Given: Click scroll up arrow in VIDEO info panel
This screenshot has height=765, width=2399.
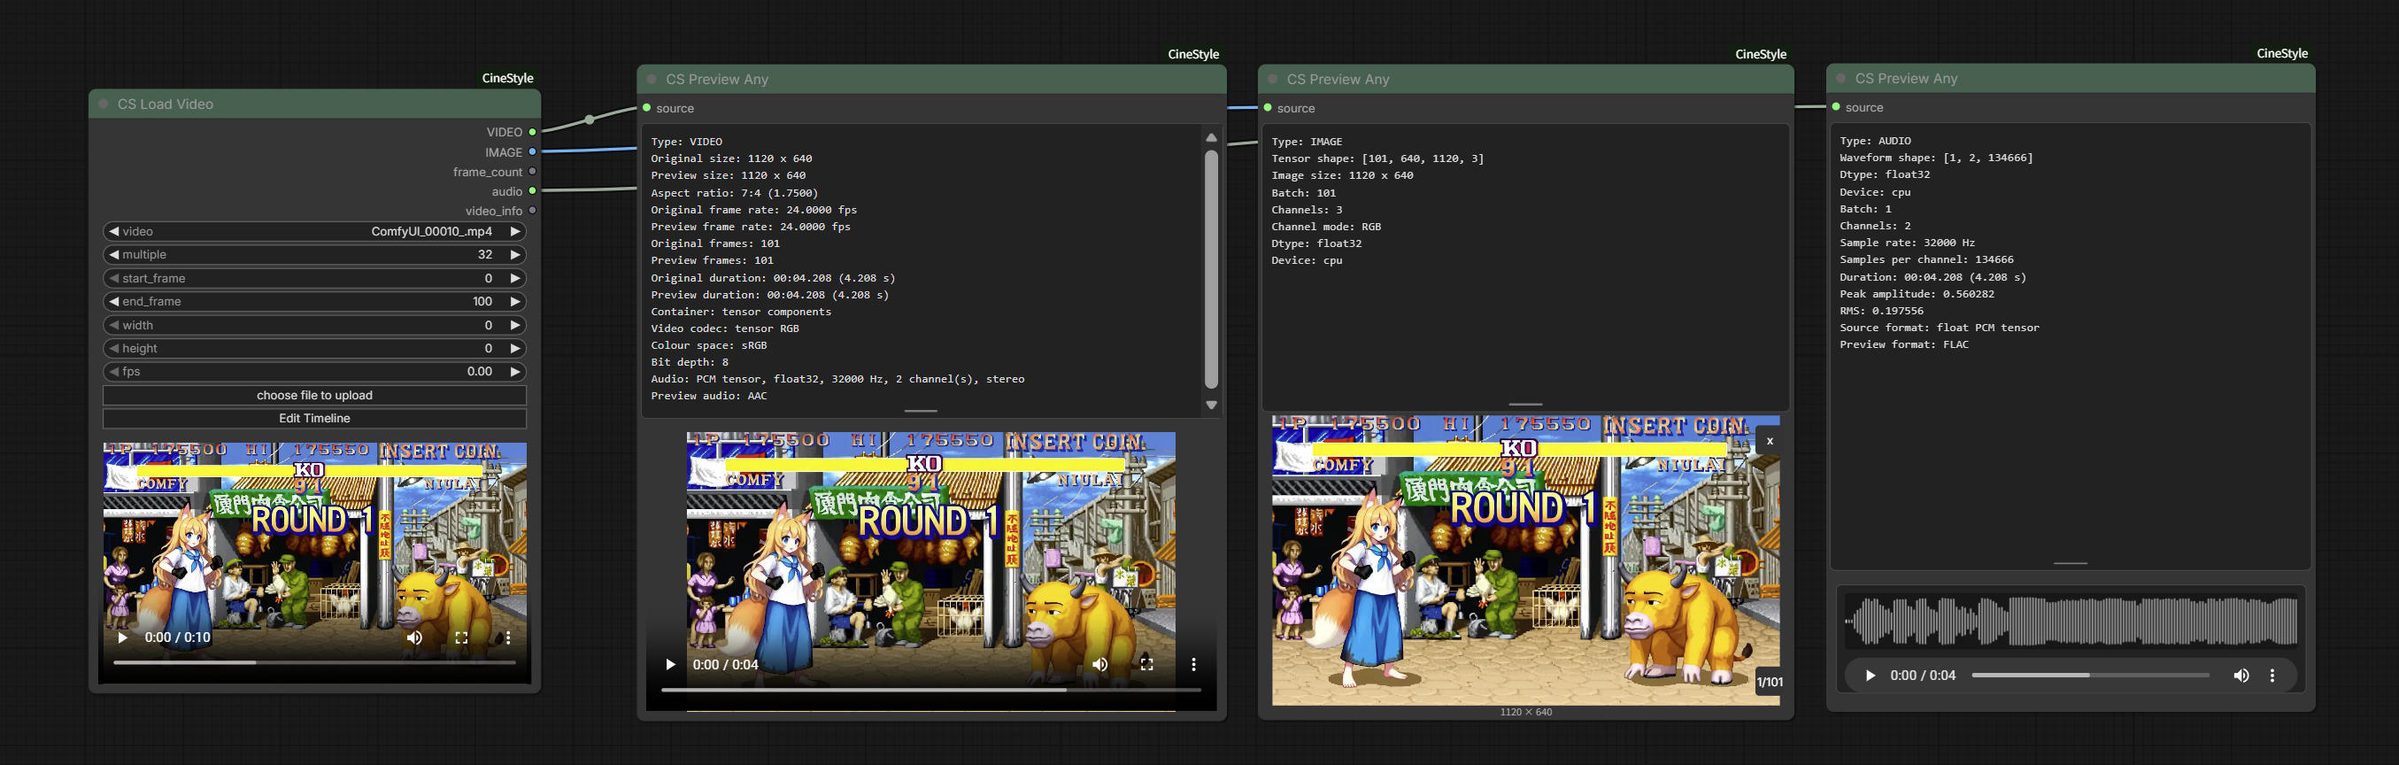Looking at the screenshot, I should click(1212, 137).
